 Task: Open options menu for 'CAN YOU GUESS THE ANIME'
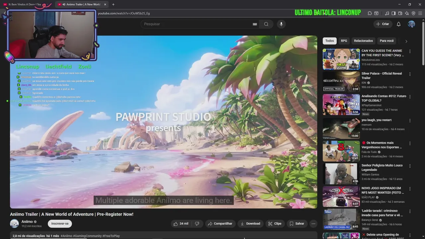410,51
